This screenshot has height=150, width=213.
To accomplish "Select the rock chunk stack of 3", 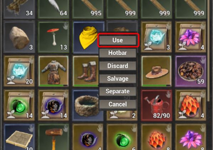I will pyautogui.click(x=20, y=37).
